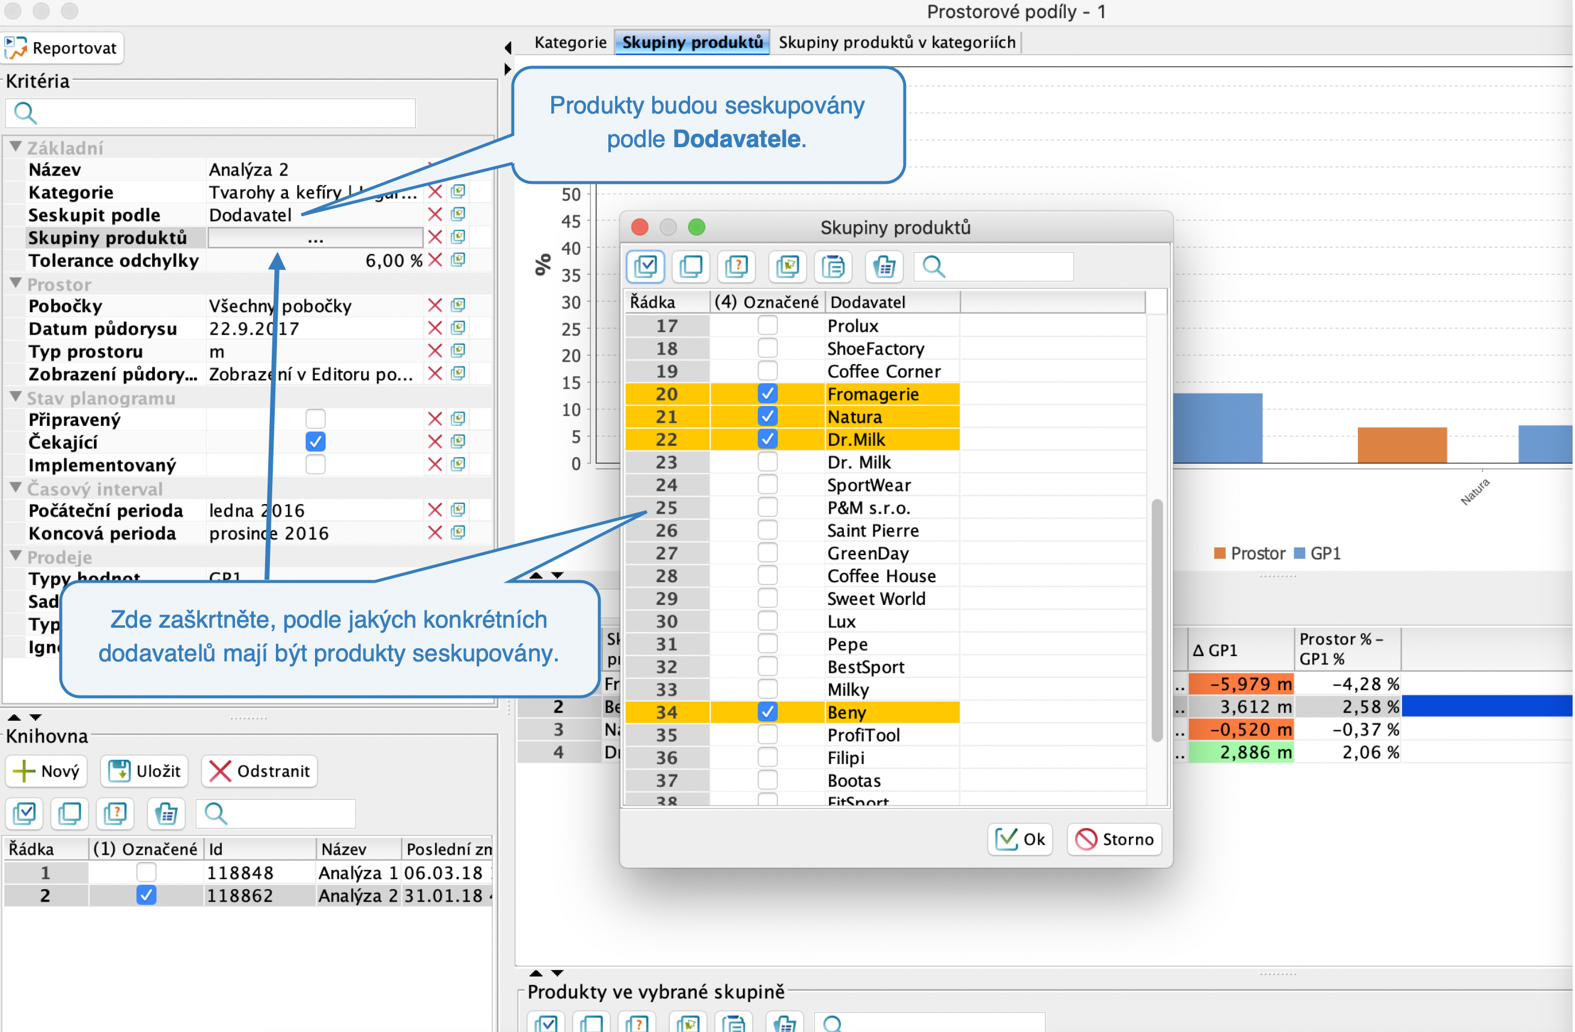Click the supplier list vertical scrollbar

click(x=1157, y=619)
